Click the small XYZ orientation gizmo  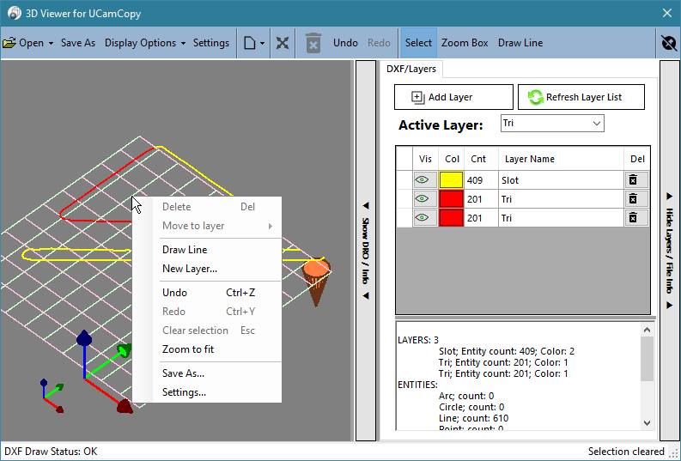52,396
